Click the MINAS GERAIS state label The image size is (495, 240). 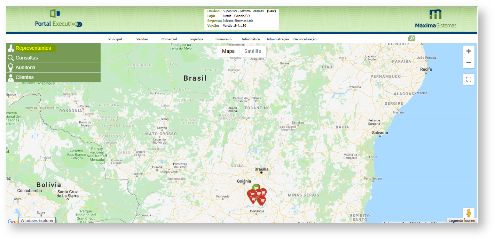pos(304,195)
